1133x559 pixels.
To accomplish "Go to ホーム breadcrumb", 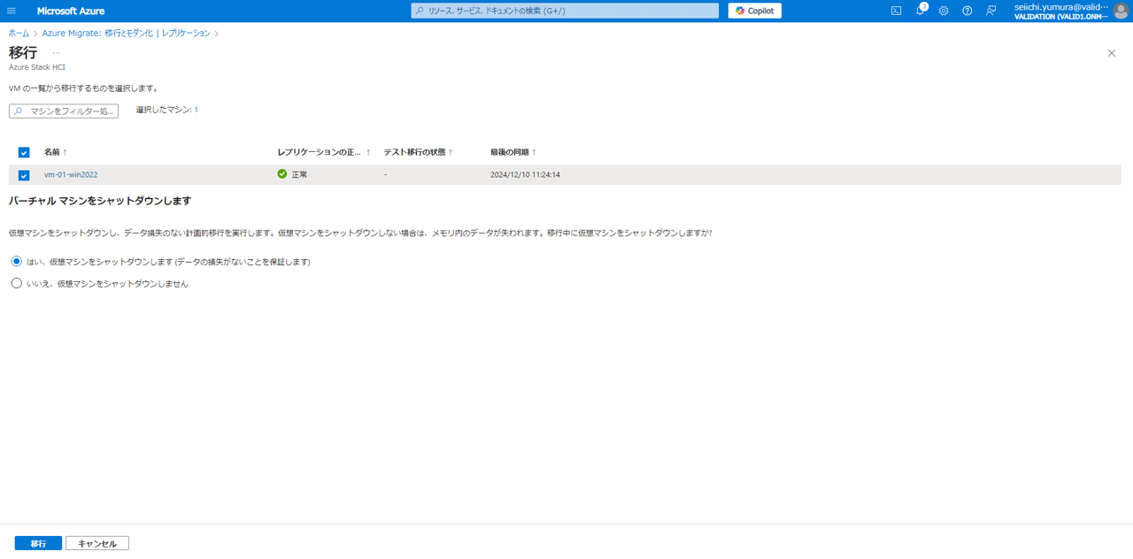I will pos(19,34).
